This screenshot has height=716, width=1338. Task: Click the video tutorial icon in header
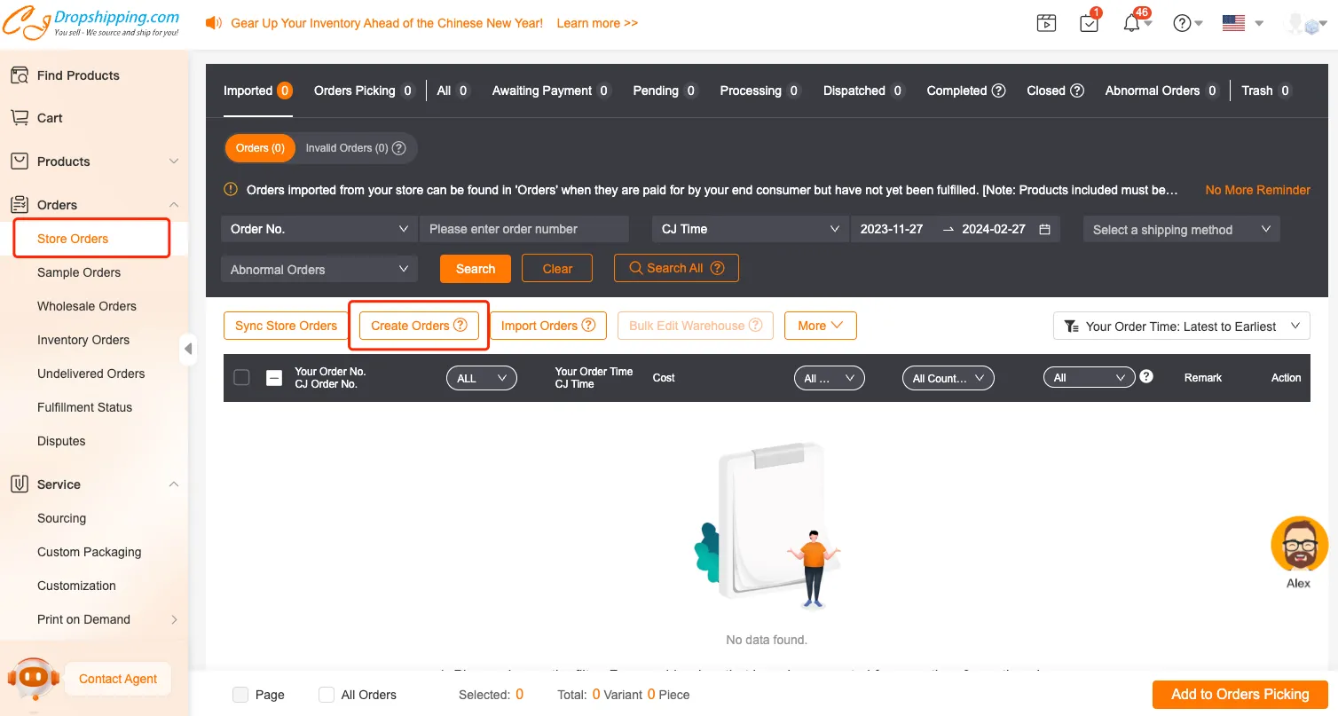tap(1047, 24)
